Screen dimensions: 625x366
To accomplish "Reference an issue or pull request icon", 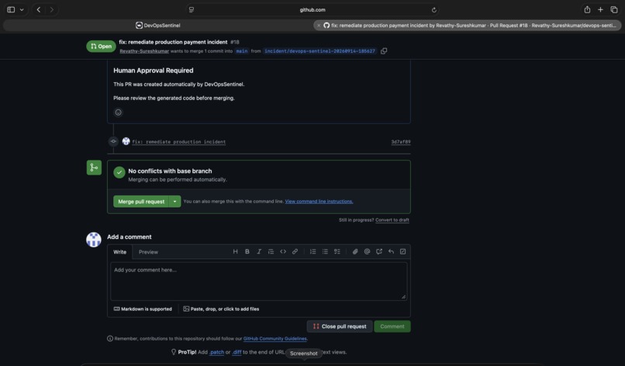I will point(379,251).
